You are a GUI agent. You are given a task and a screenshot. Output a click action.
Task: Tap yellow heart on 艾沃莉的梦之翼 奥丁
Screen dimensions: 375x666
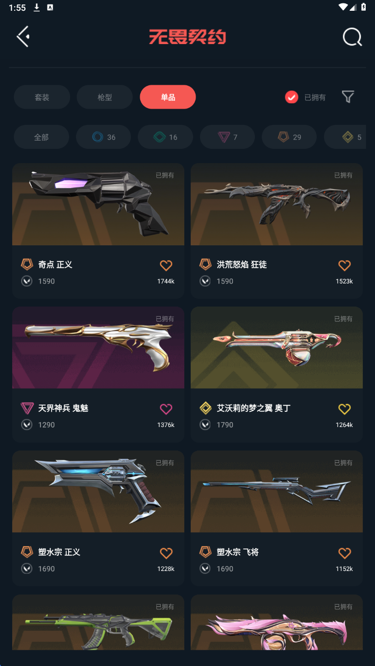[345, 409]
